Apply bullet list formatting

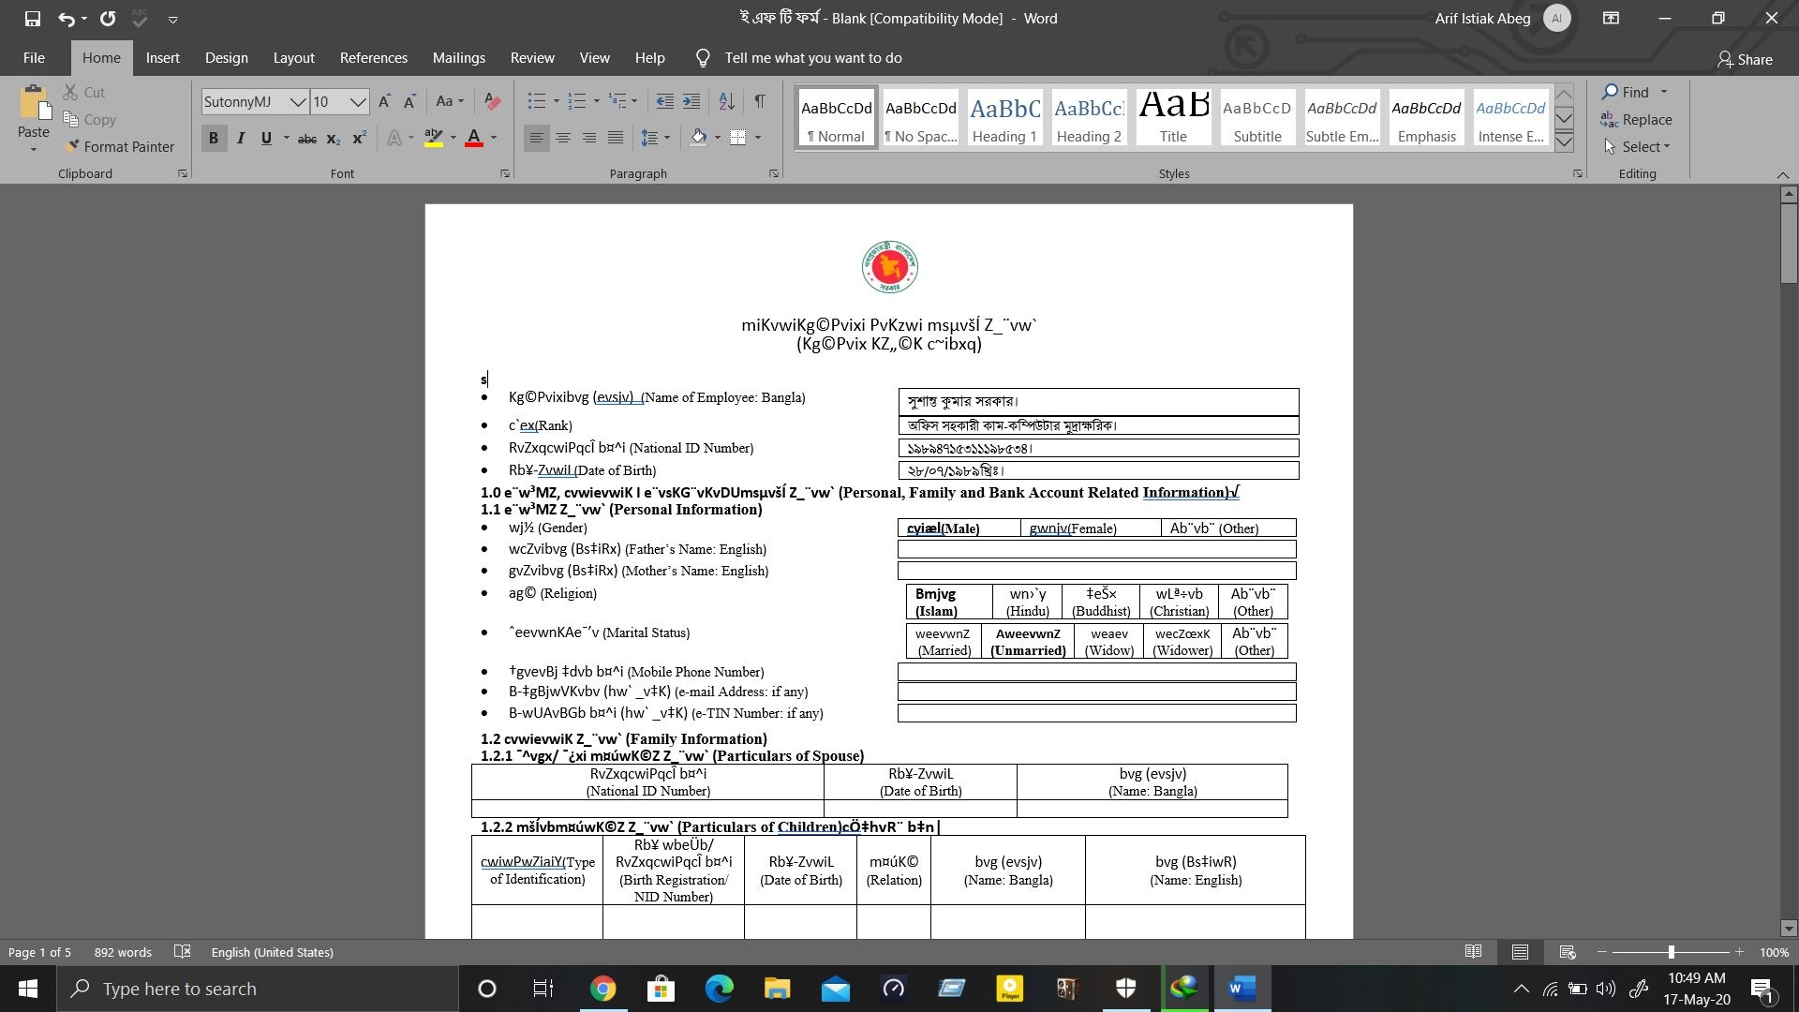[536, 101]
